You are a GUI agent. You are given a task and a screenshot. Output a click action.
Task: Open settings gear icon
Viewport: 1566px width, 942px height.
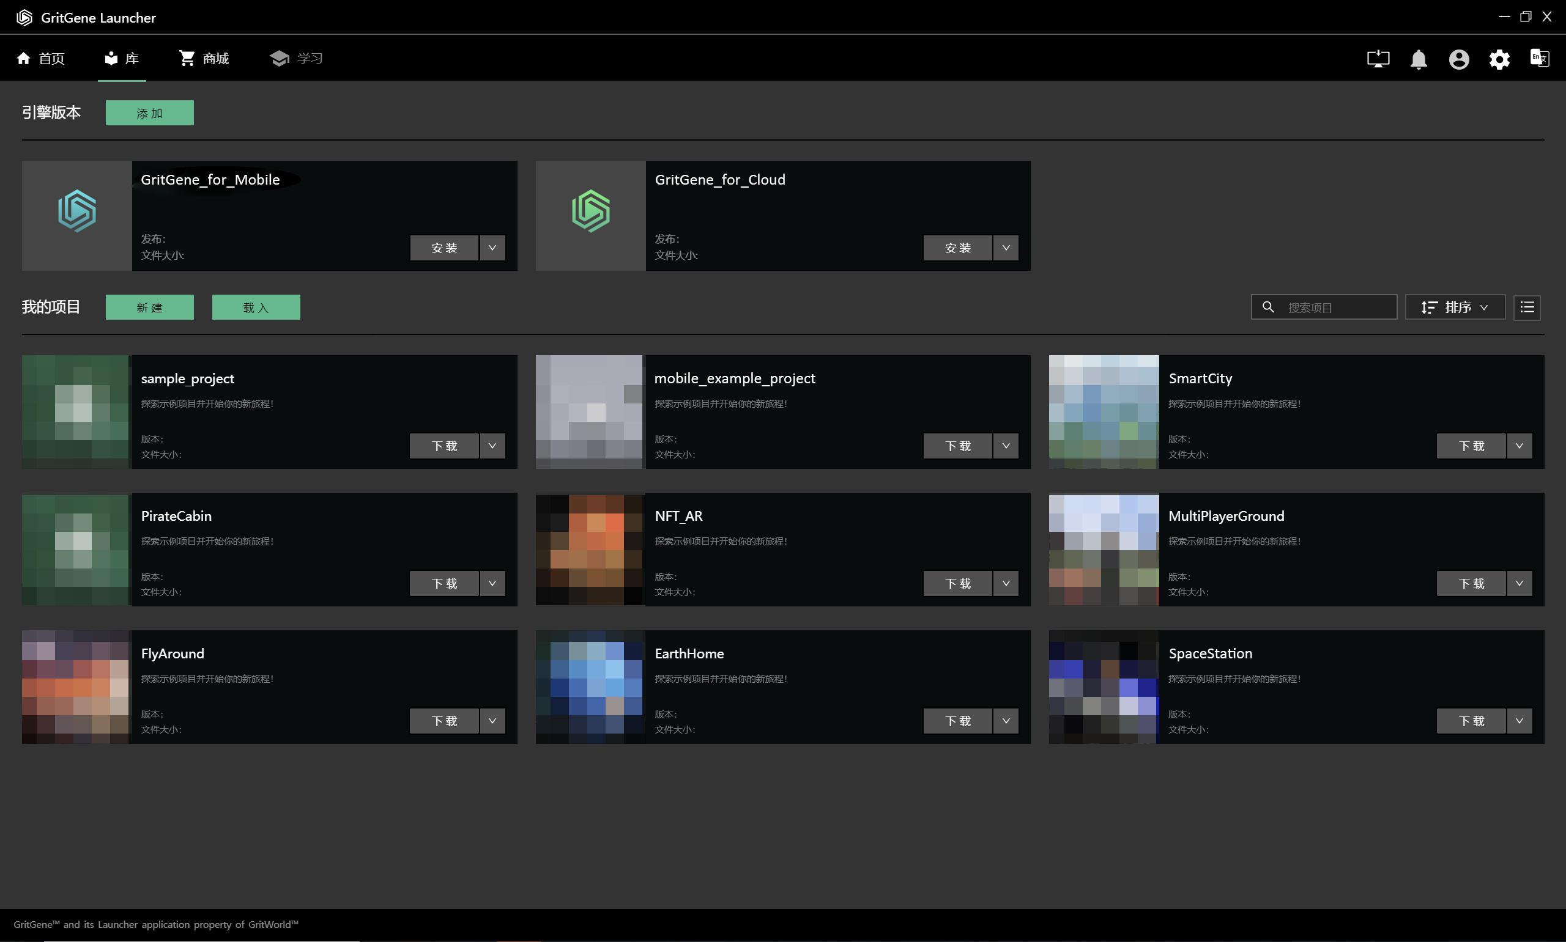[x=1499, y=59]
